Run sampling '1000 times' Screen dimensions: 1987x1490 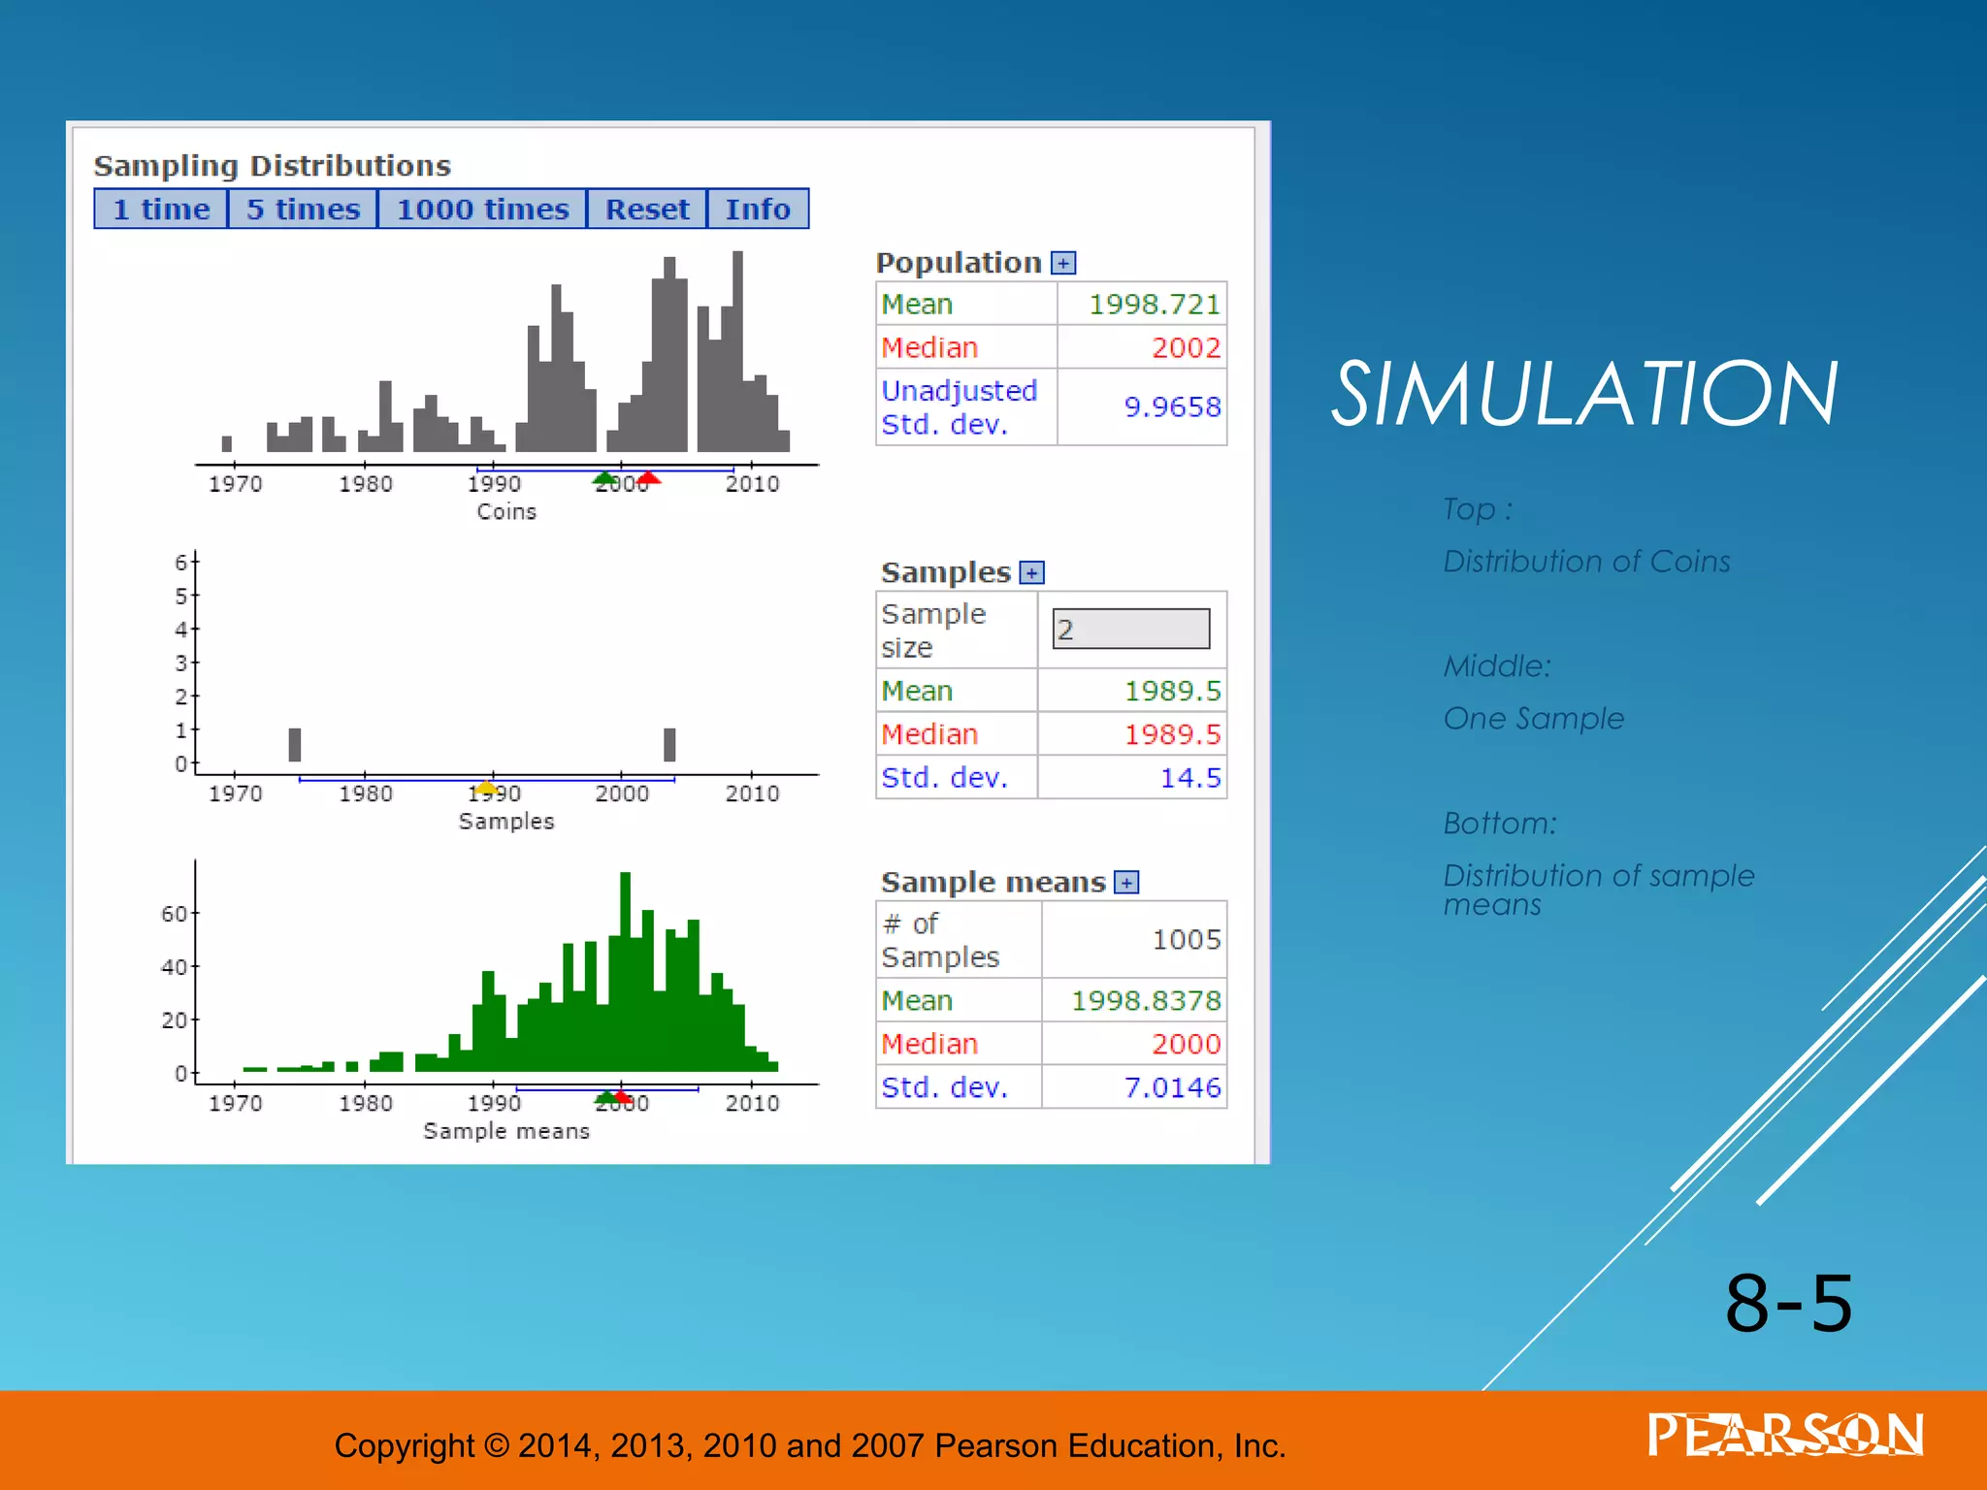tap(482, 210)
